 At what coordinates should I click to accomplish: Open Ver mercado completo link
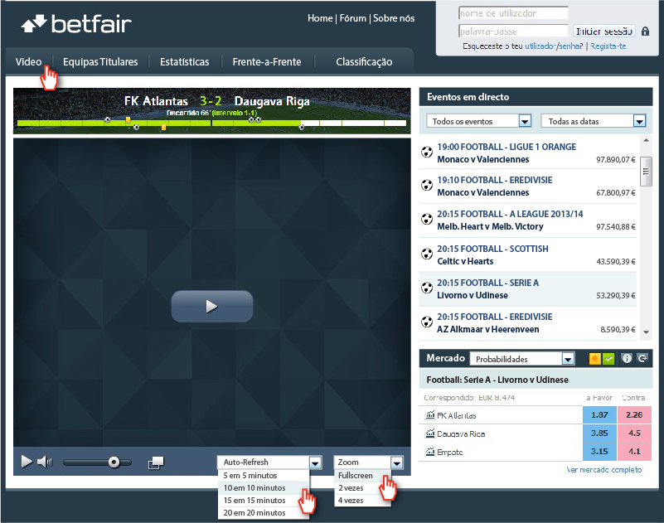(x=603, y=470)
